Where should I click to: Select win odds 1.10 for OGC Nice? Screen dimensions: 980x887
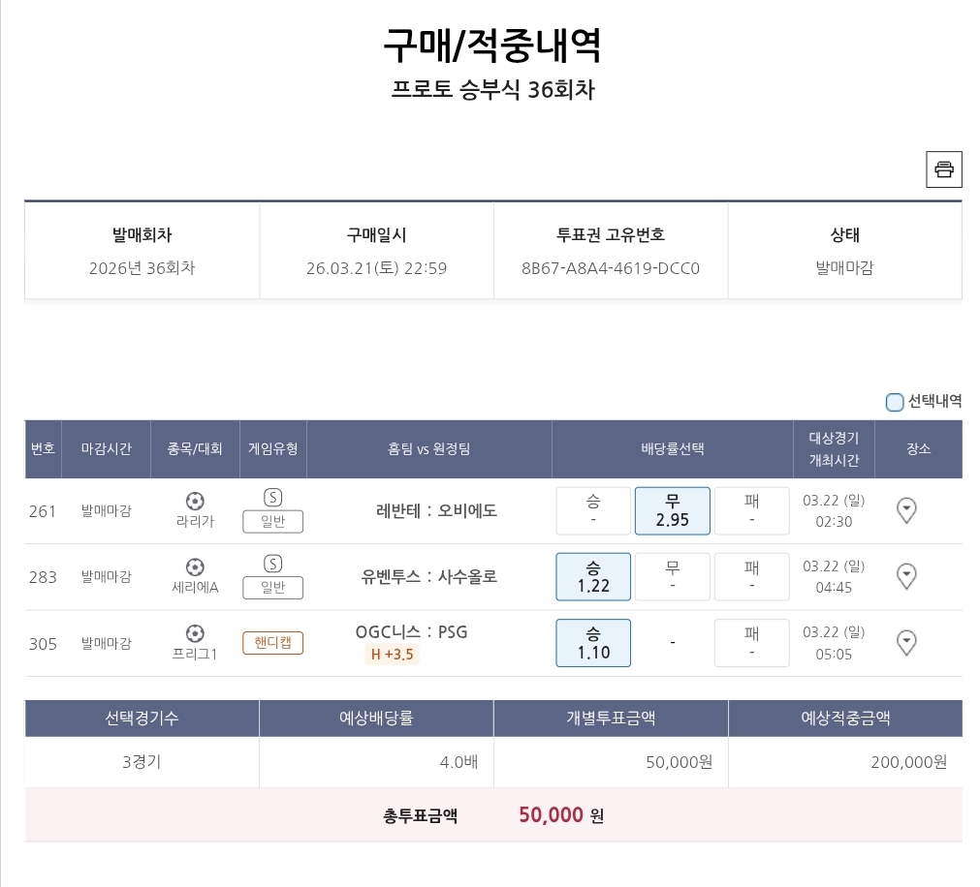593,643
